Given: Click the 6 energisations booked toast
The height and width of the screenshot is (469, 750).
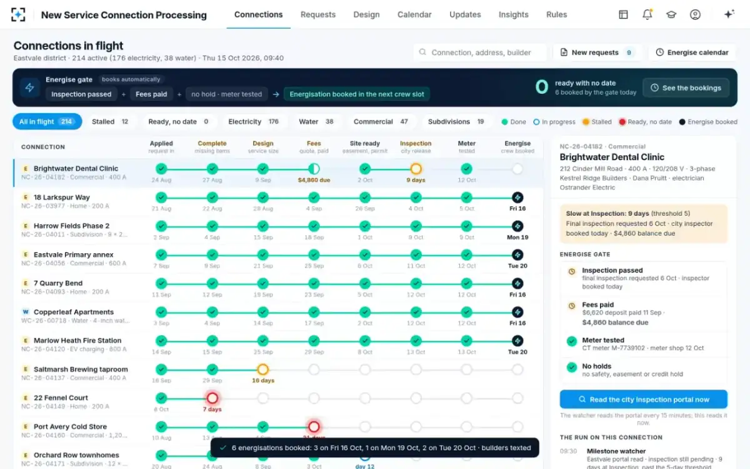Looking at the screenshot, I should point(374,448).
